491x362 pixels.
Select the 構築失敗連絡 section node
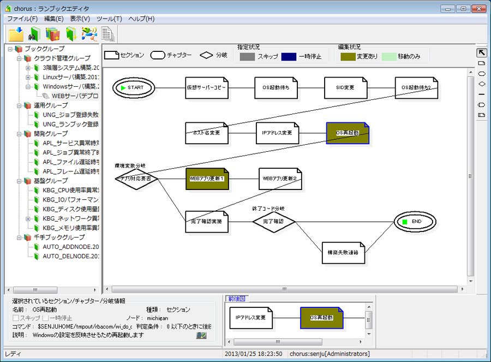pyautogui.click(x=343, y=253)
